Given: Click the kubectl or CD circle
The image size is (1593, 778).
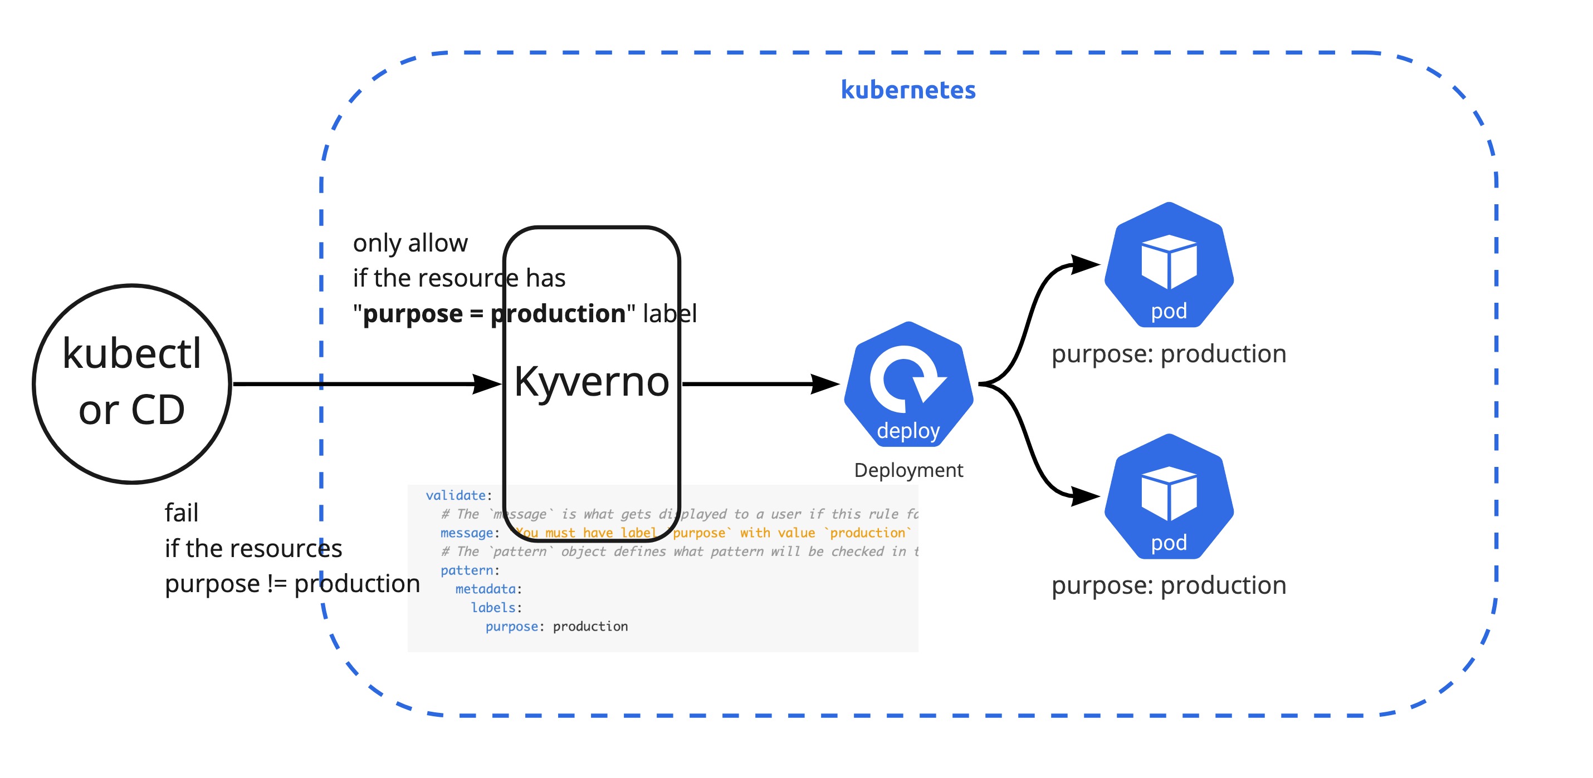Looking at the screenshot, I should [x=131, y=384].
